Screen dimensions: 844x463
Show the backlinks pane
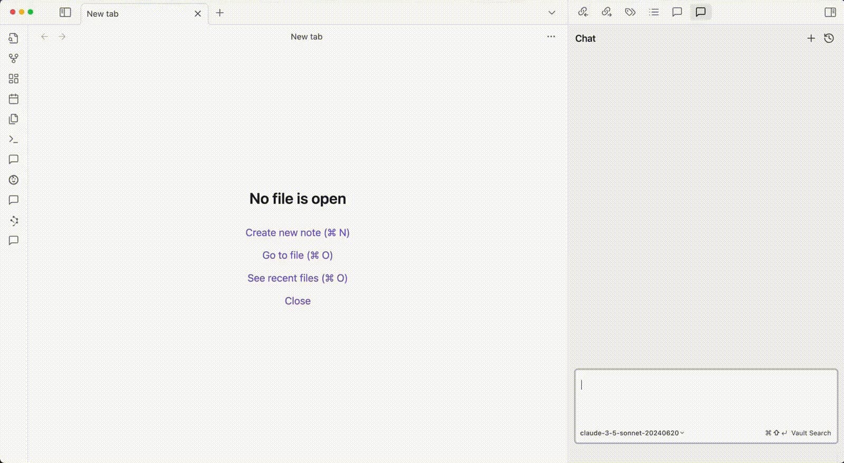tap(583, 12)
